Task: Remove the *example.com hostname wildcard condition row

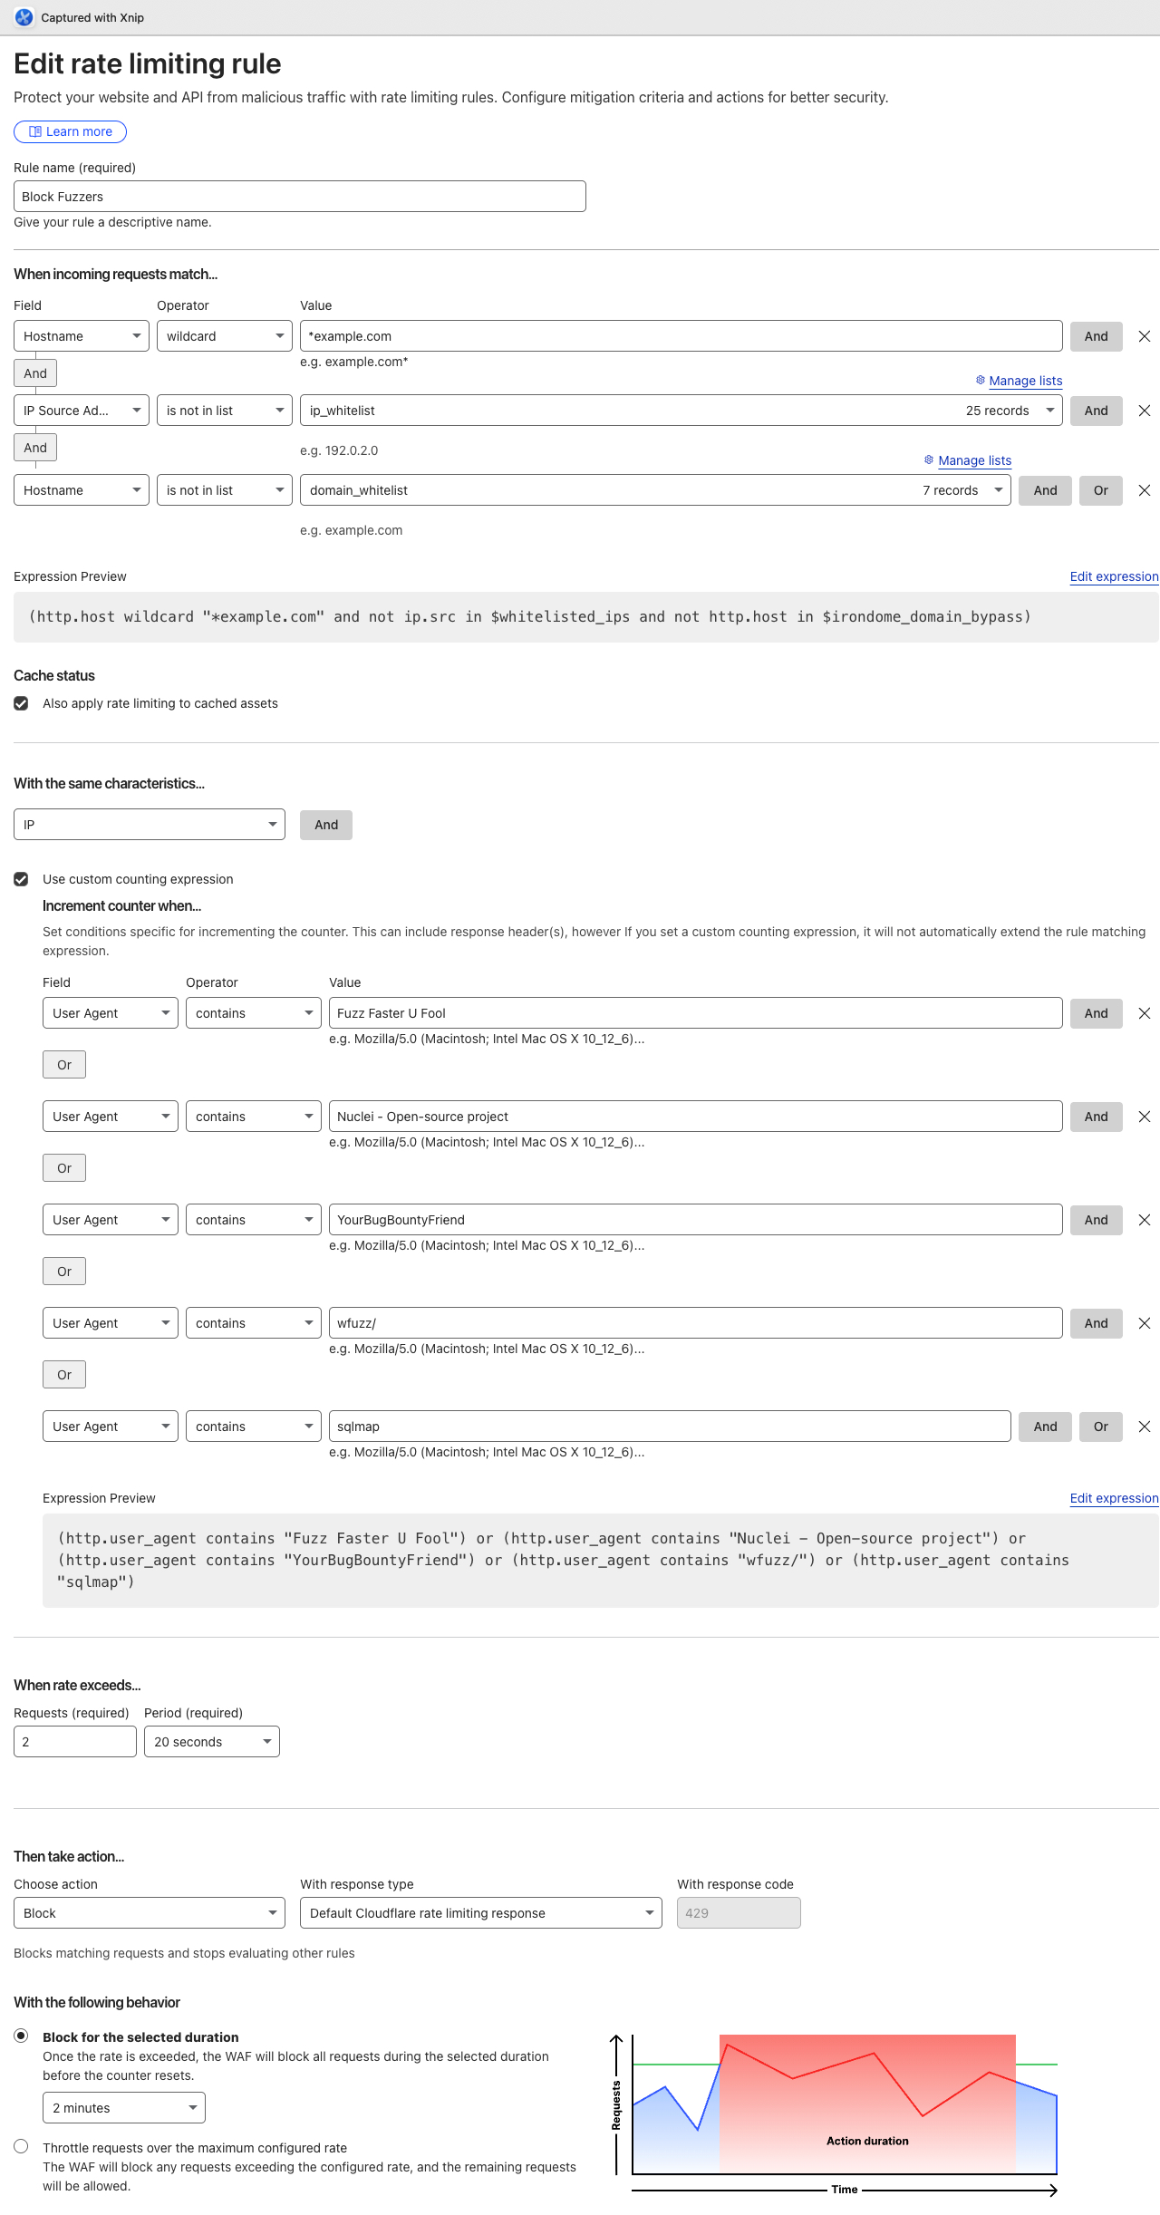Action: pyautogui.click(x=1144, y=336)
